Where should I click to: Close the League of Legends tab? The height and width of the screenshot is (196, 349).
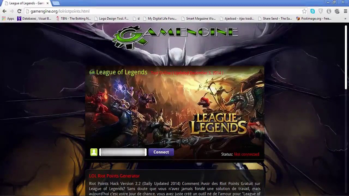[x=47, y=3]
